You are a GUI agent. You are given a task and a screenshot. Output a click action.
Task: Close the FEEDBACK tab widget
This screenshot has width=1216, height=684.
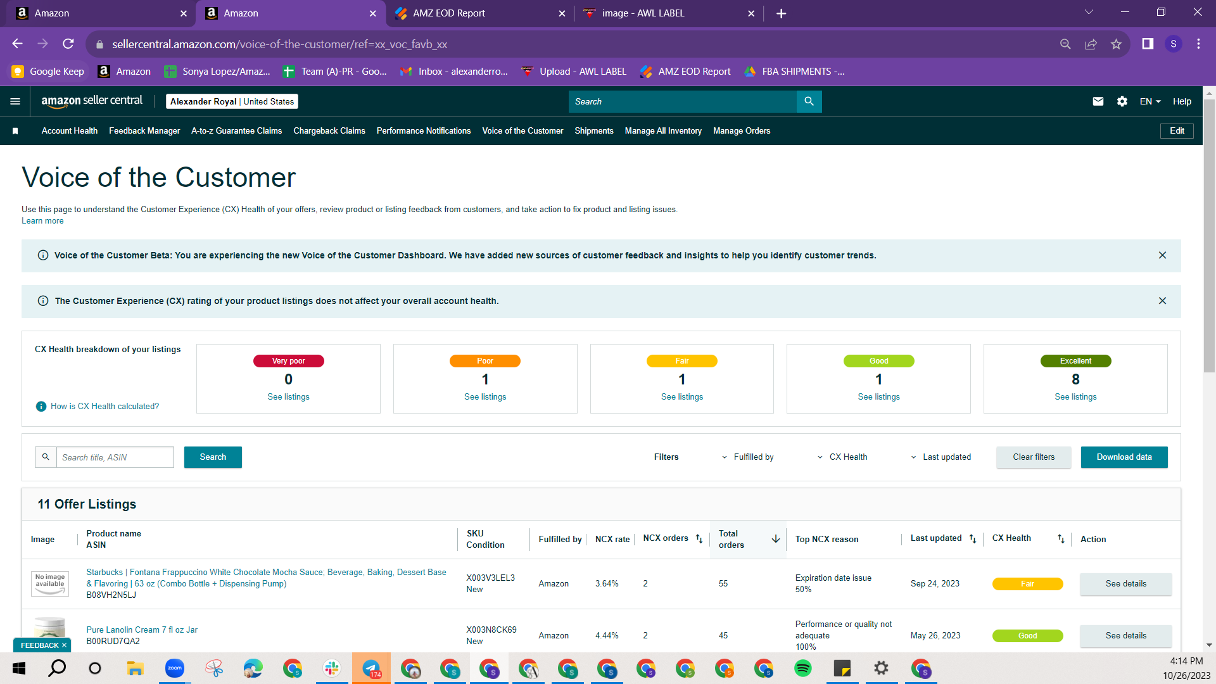pos(64,645)
